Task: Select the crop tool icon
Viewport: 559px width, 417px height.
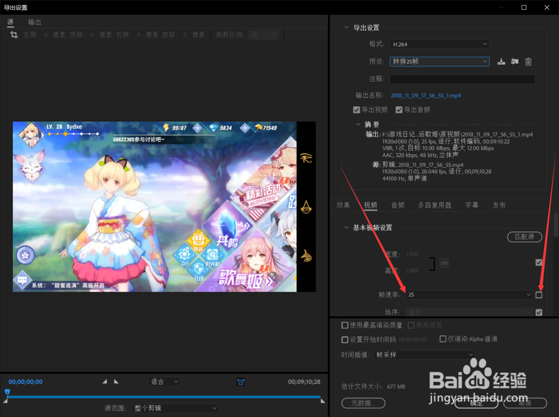Action: 14,35
